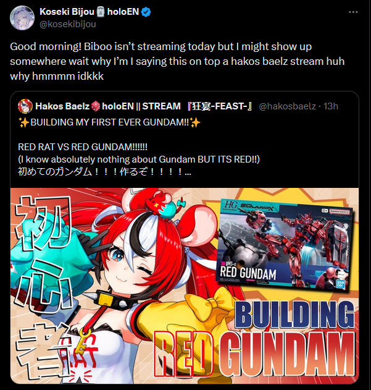Click the Koseki Bijou holoEN display name

[90, 12]
